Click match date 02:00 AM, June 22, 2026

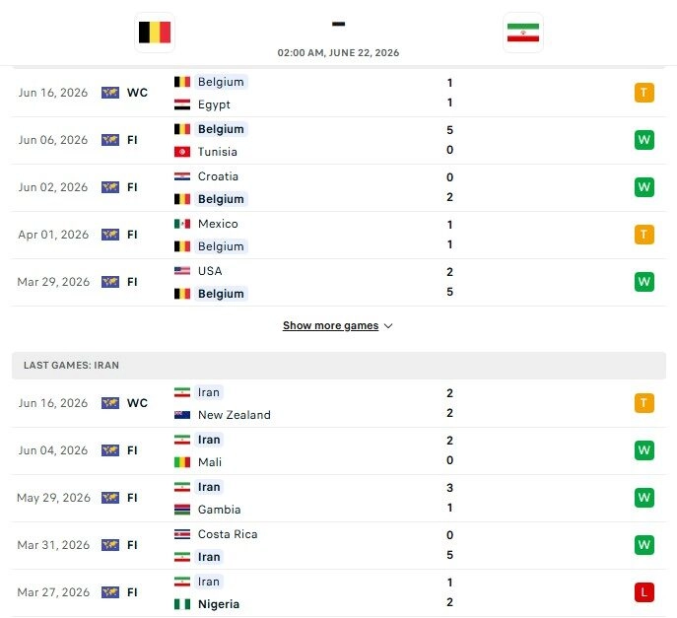[x=338, y=52]
